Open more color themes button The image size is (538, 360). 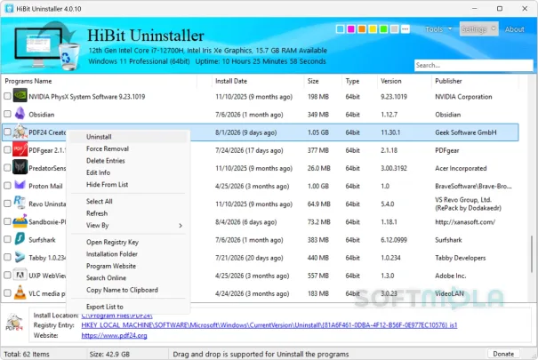click(x=406, y=29)
